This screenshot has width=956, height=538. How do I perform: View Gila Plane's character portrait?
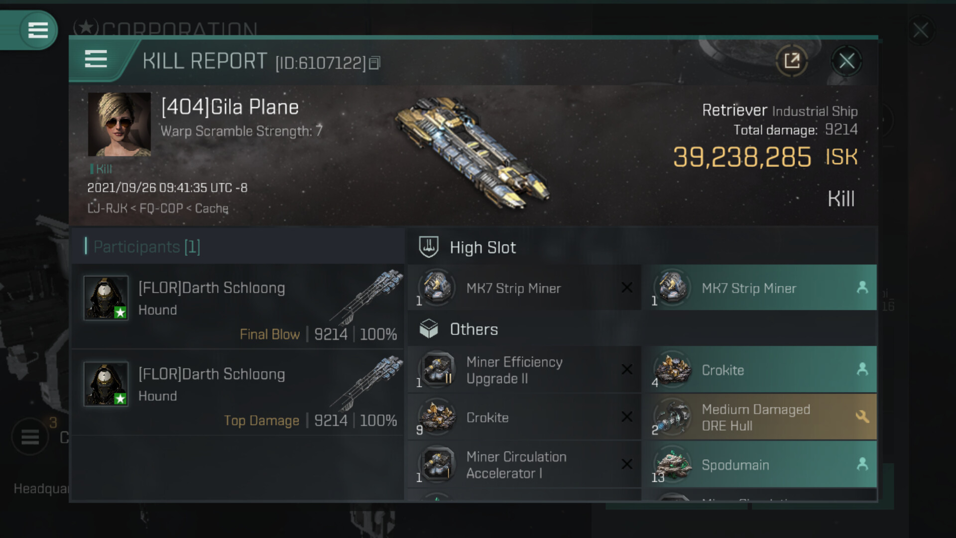[x=119, y=125]
